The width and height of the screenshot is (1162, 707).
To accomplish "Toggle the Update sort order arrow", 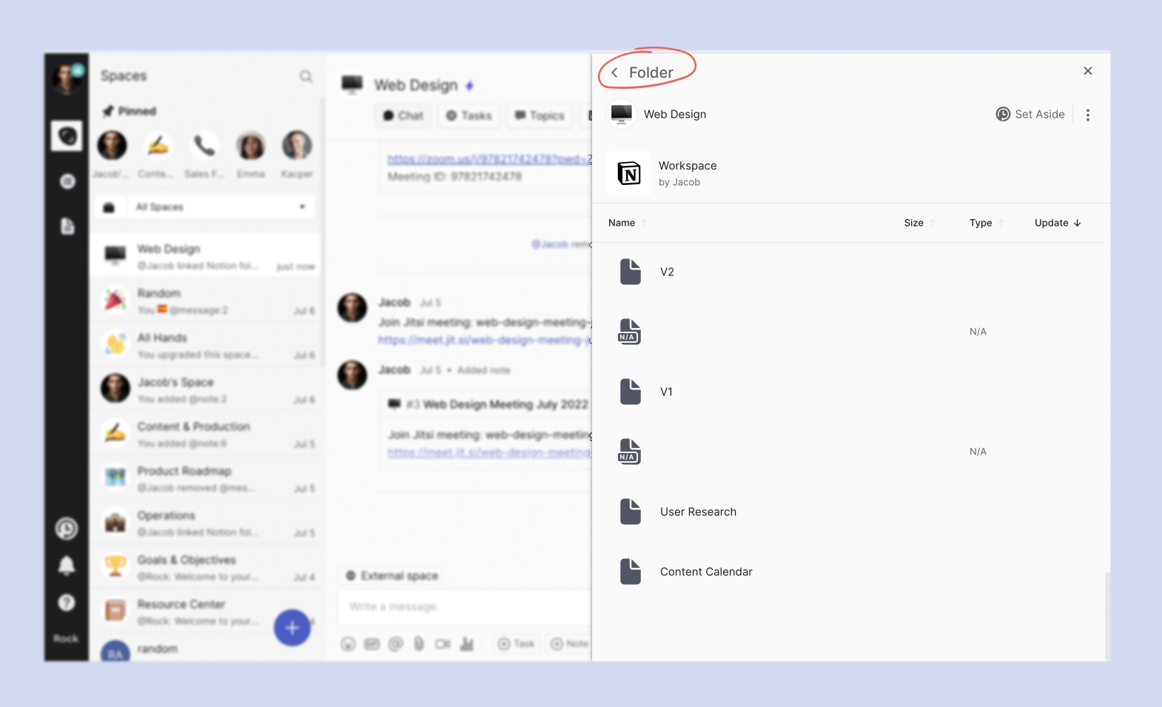I will (x=1077, y=223).
